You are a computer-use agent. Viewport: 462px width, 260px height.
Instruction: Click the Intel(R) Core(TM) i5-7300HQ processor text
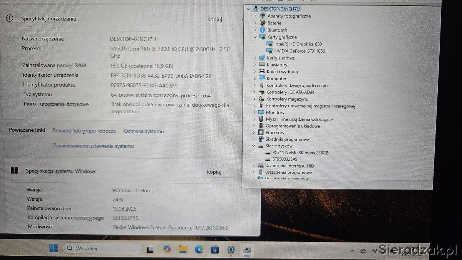(170, 52)
